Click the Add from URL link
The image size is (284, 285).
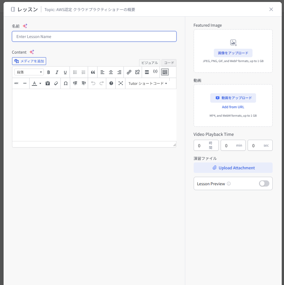[x=233, y=107]
